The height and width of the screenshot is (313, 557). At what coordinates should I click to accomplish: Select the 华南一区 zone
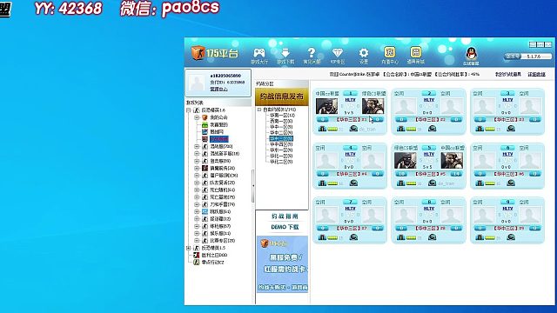(282, 115)
